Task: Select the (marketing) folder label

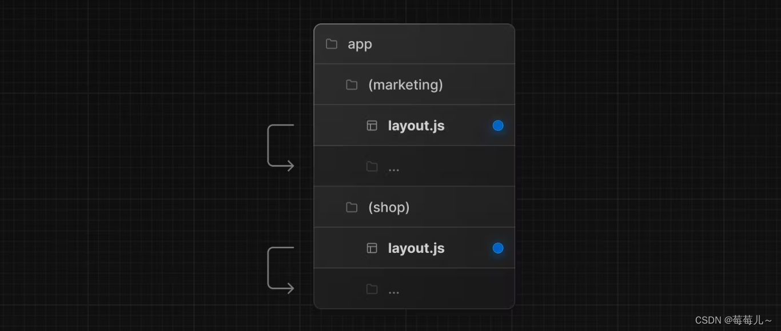Action: tap(405, 85)
